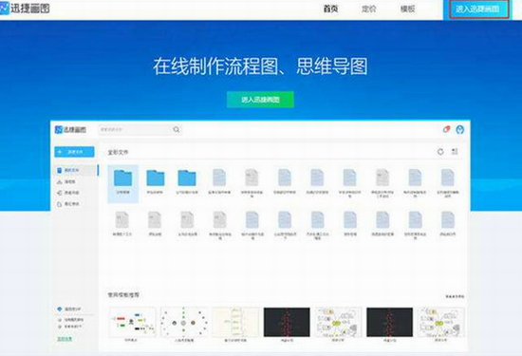Open the 定价 pricing tab
This screenshot has width=522, height=356.
tap(369, 9)
